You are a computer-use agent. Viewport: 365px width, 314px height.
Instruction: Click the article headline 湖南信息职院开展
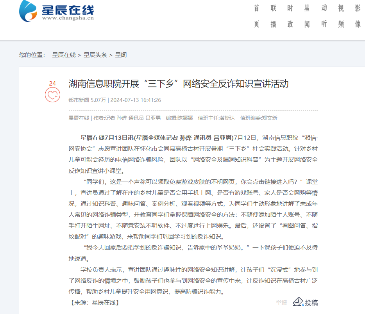tap(178, 84)
